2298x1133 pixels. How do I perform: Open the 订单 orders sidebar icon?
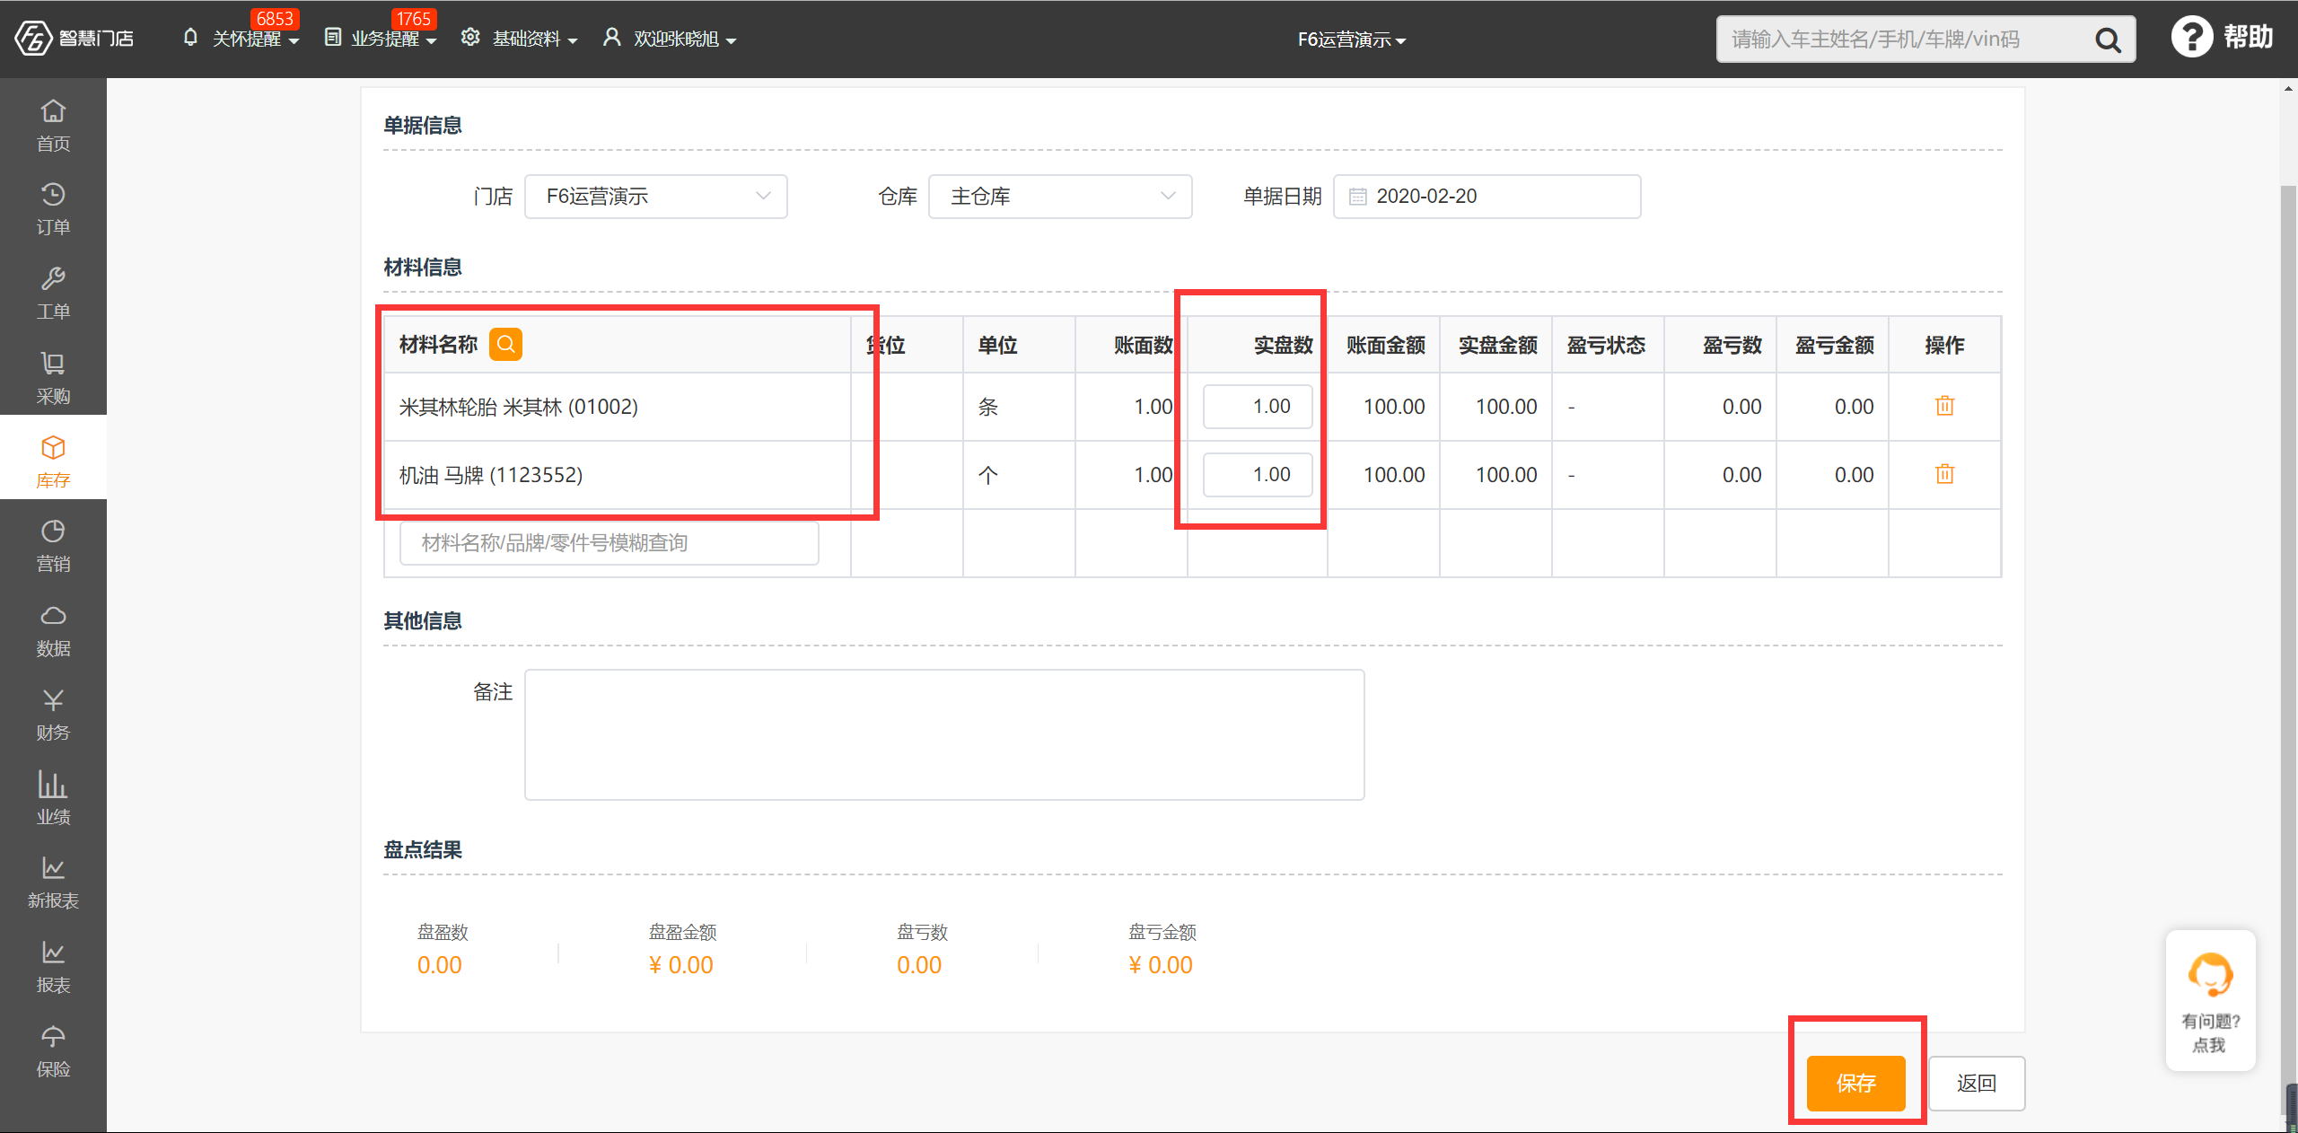[53, 209]
